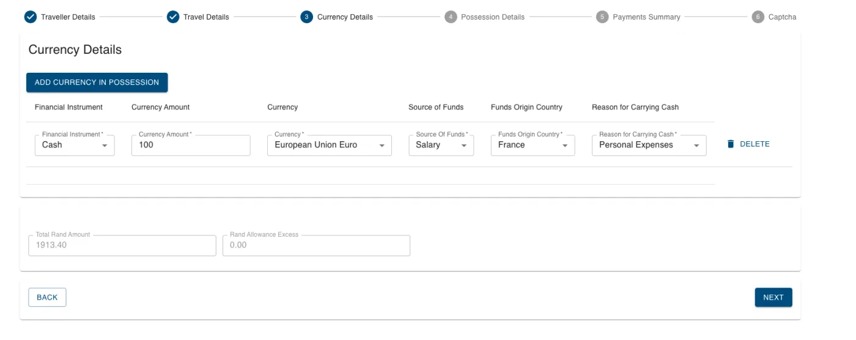The image size is (856, 340).
Task: Open the Source Of Funds dropdown showing Salary
Action: pyautogui.click(x=441, y=145)
